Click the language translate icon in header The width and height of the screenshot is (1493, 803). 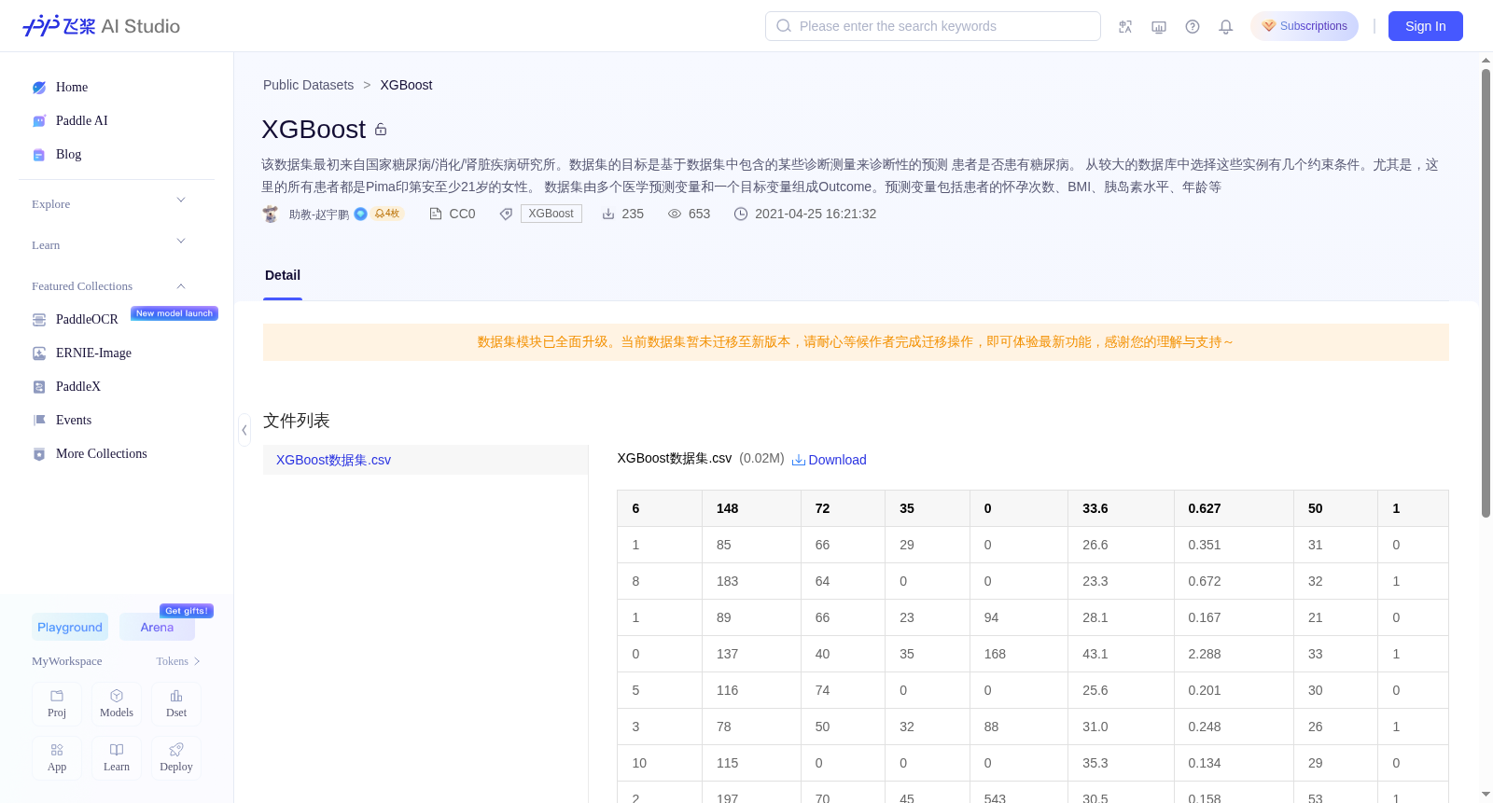coord(1125,26)
